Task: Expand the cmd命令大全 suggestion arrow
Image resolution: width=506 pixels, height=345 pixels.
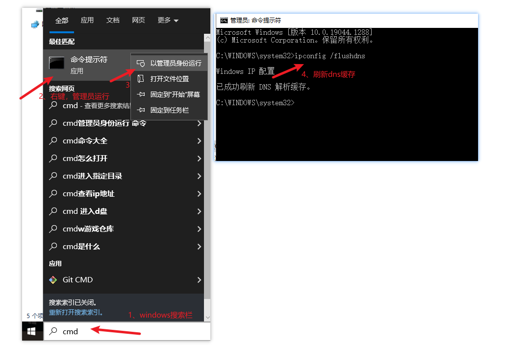Action: coord(199,141)
